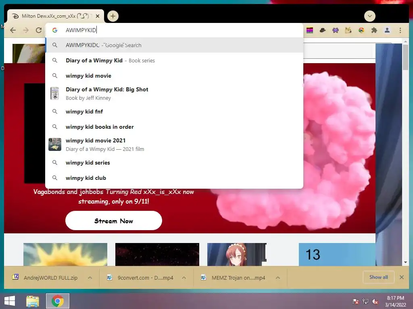
Task: Click the Google icon in address bar
Action: click(x=55, y=30)
